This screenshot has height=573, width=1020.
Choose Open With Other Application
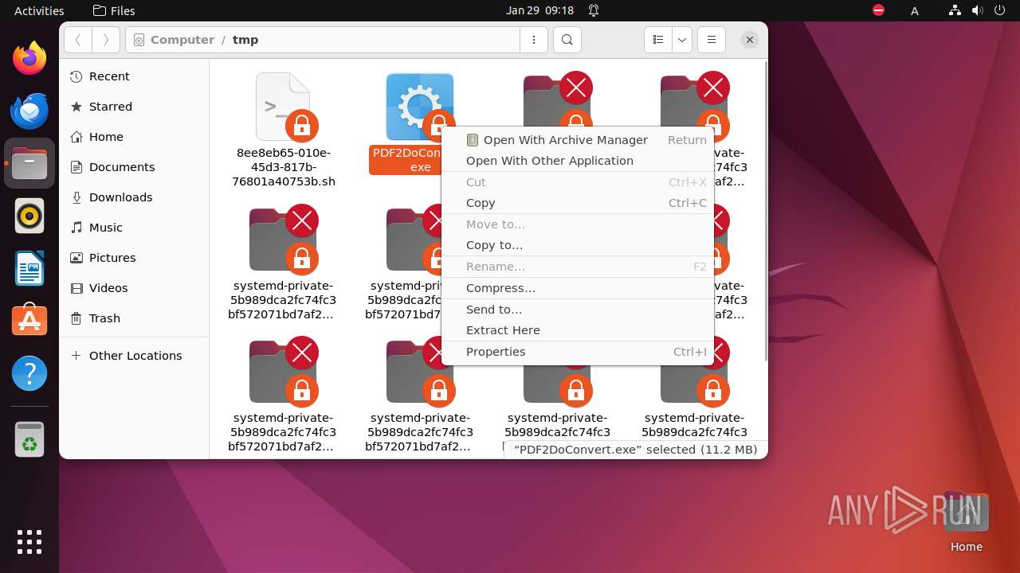pos(578,161)
